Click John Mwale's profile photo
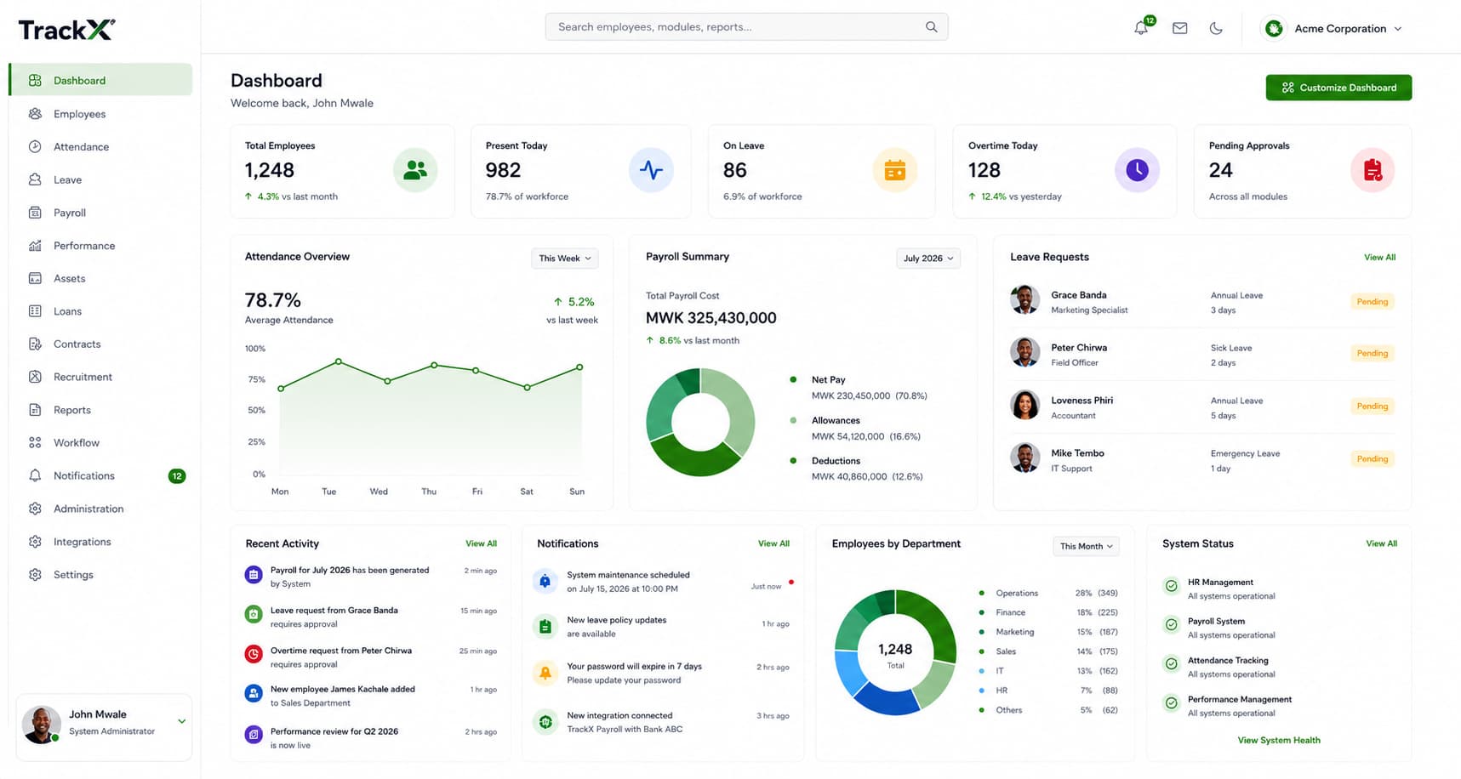The height and width of the screenshot is (779, 1461). point(41,725)
